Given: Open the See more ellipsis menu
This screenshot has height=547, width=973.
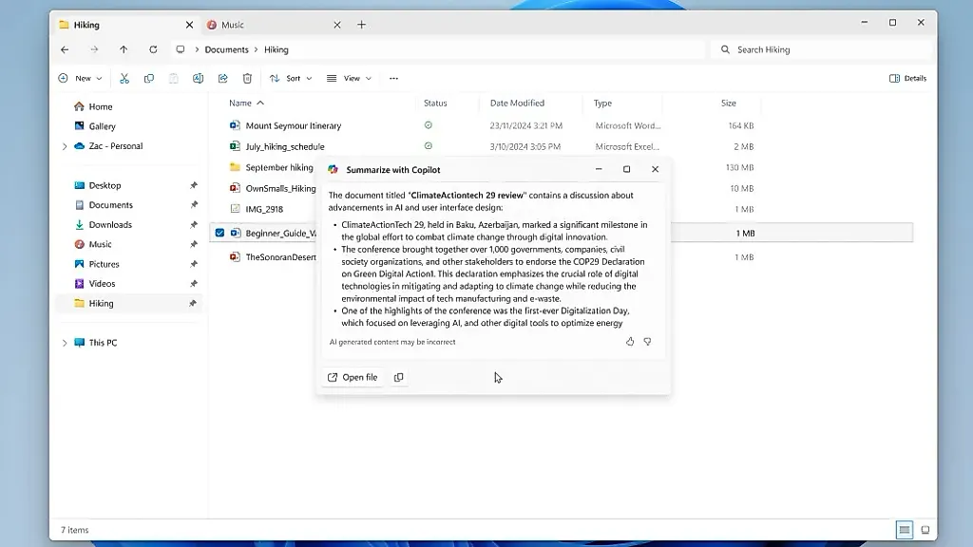Looking at the screenshot, I should 393,78.
